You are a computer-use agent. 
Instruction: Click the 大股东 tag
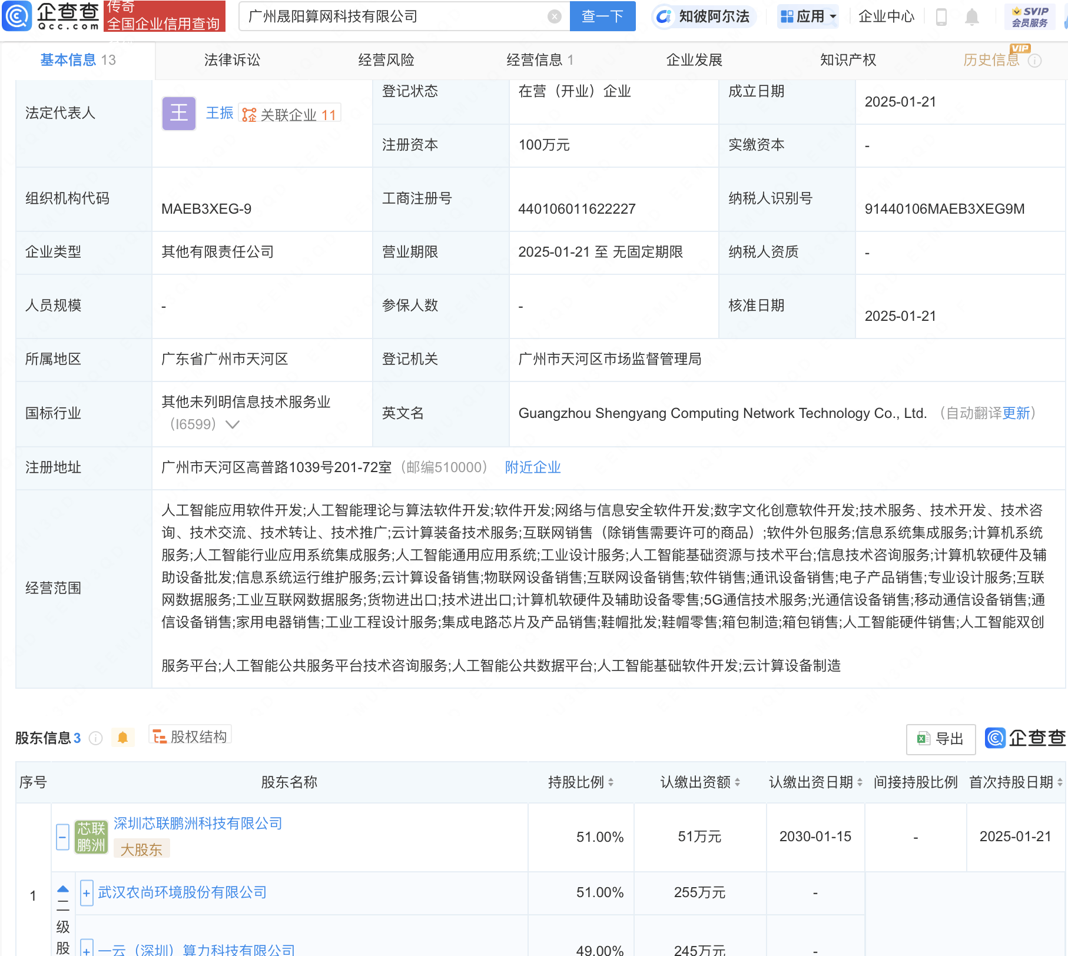pyautogui.click(x=141, y=849)
